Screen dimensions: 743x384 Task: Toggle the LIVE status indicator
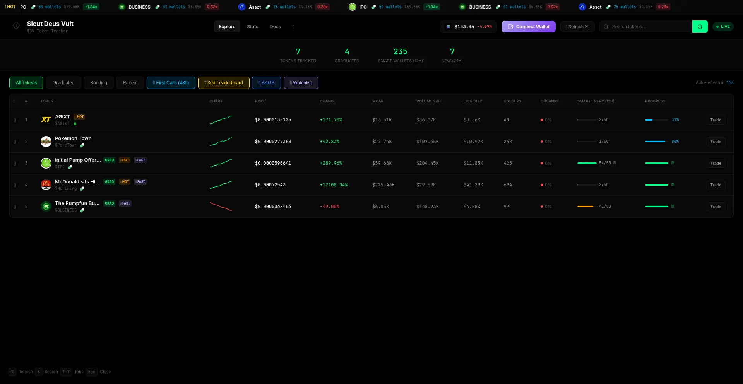[723, 27]
